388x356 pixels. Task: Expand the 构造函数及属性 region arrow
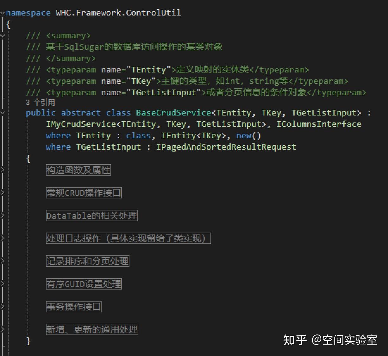(3, 170)
